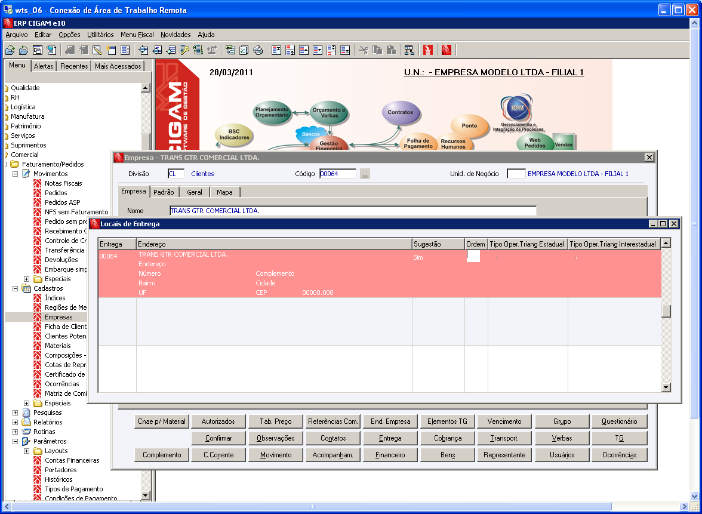Screen dimensions: 702x514
Task: Click the Código lookup ellipsis button
Action: pyautogui.click(x=365, y=174)
